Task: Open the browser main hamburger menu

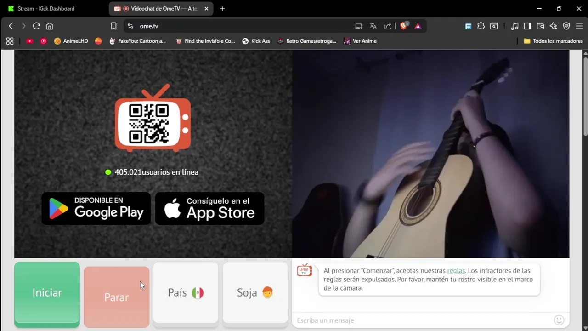Action: [x=579, y=26]
